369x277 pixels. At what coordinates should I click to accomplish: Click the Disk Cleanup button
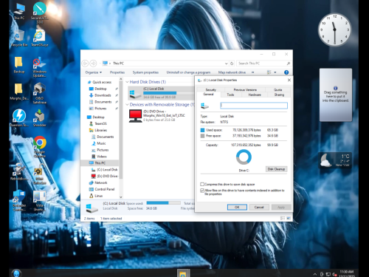pyautogui.click(x=276, y=169)
